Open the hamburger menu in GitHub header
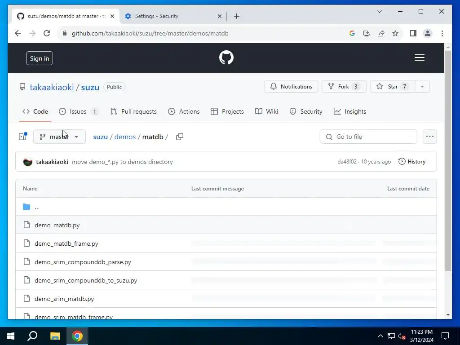 pos(419,57)
